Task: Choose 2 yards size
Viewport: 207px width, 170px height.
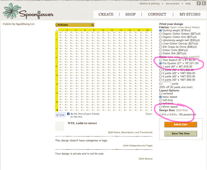Action: tap(160, 70)
